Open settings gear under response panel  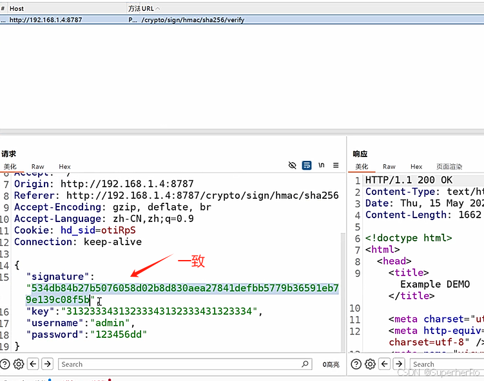(x=370, y=364)
